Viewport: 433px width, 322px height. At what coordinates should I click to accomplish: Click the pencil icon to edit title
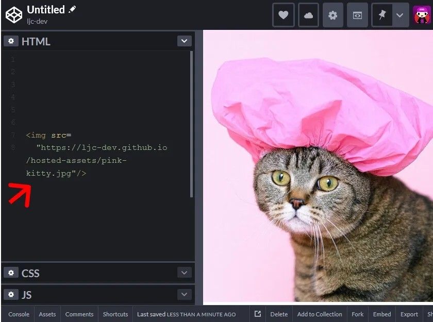72,9
